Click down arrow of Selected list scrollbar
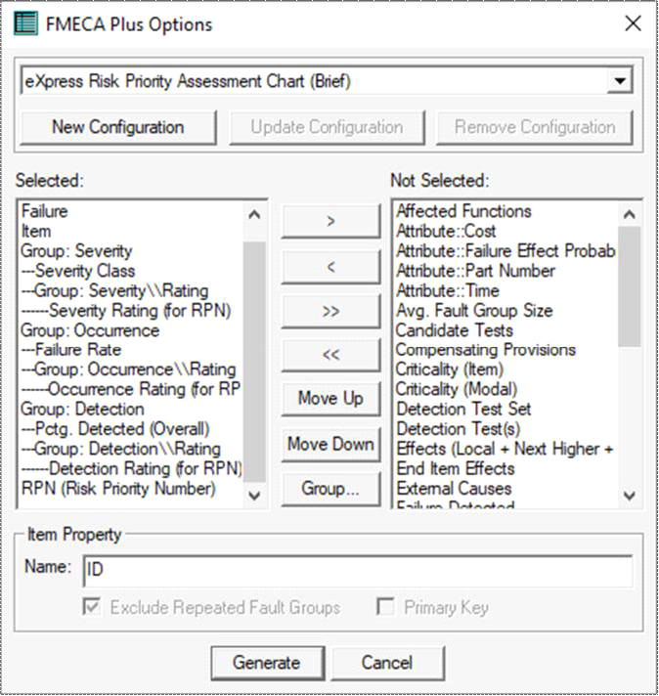 [x=254, y=496]
